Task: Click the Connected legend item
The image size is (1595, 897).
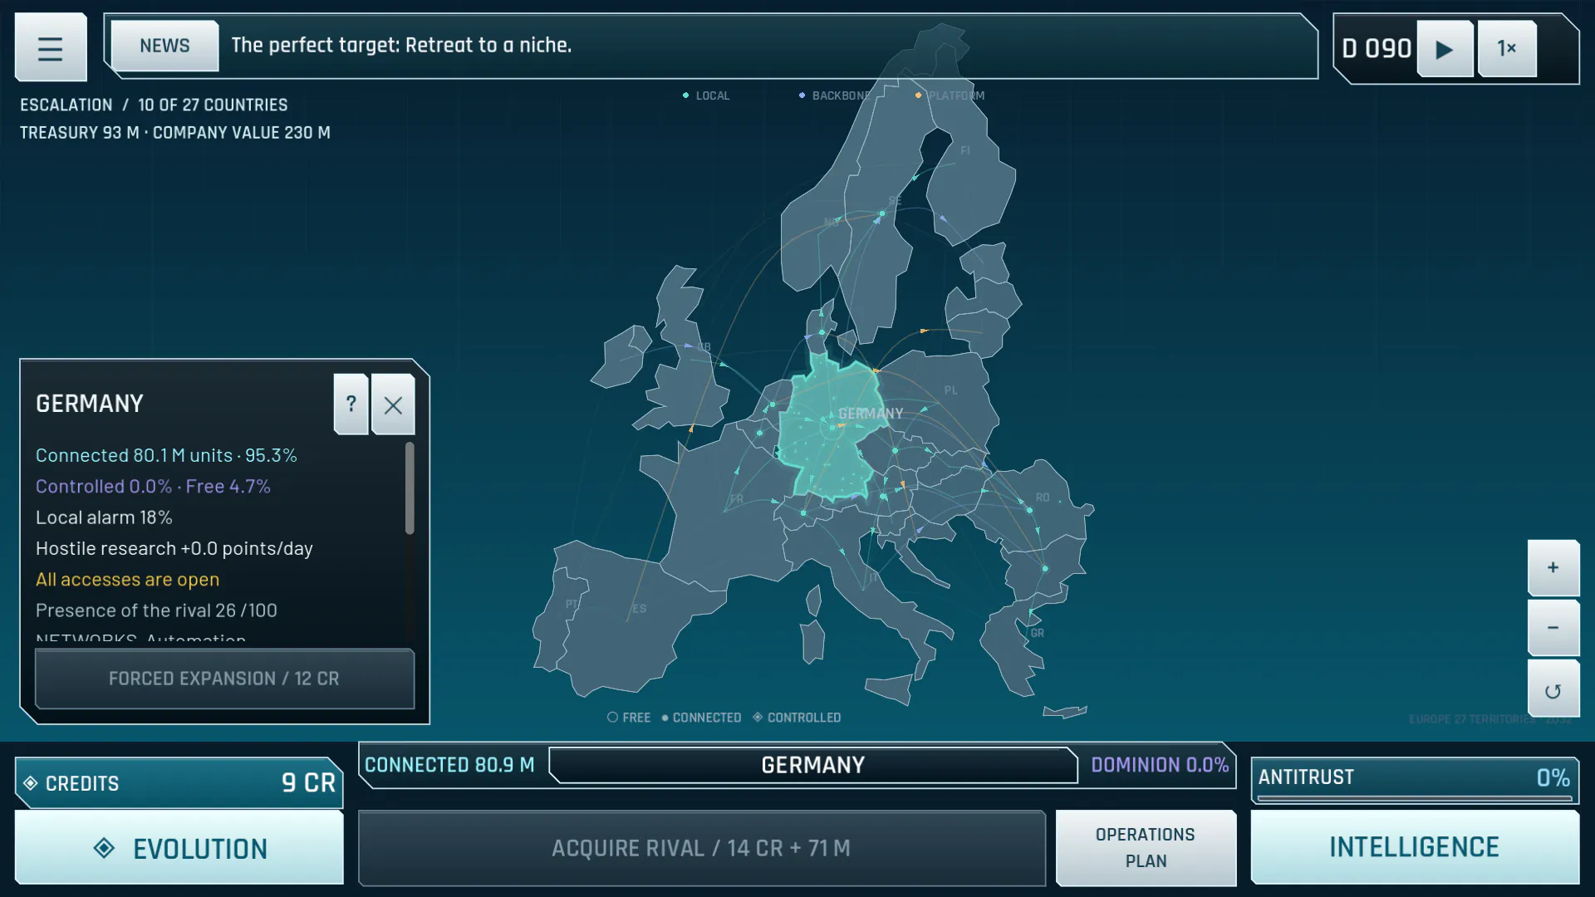Action: coord(701,718)
